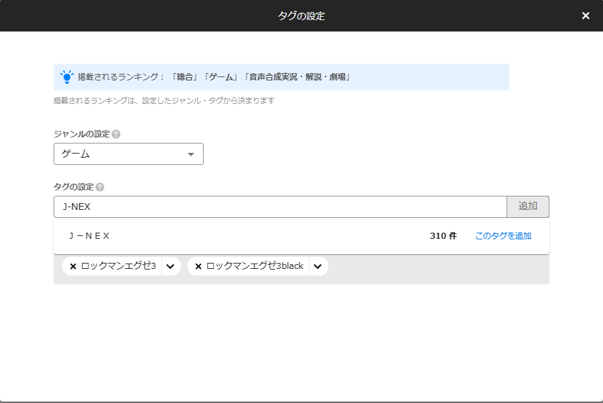Click the 310件 video count

[x=442, y=236]
